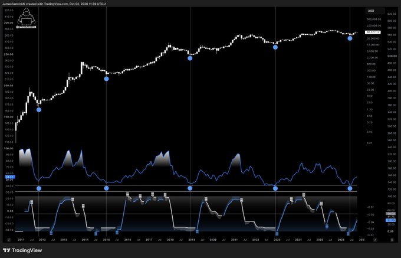Select the oscillator-row blue dot at 2015
Viewport: 401px width, 258px height.
(x=106, y=188)
